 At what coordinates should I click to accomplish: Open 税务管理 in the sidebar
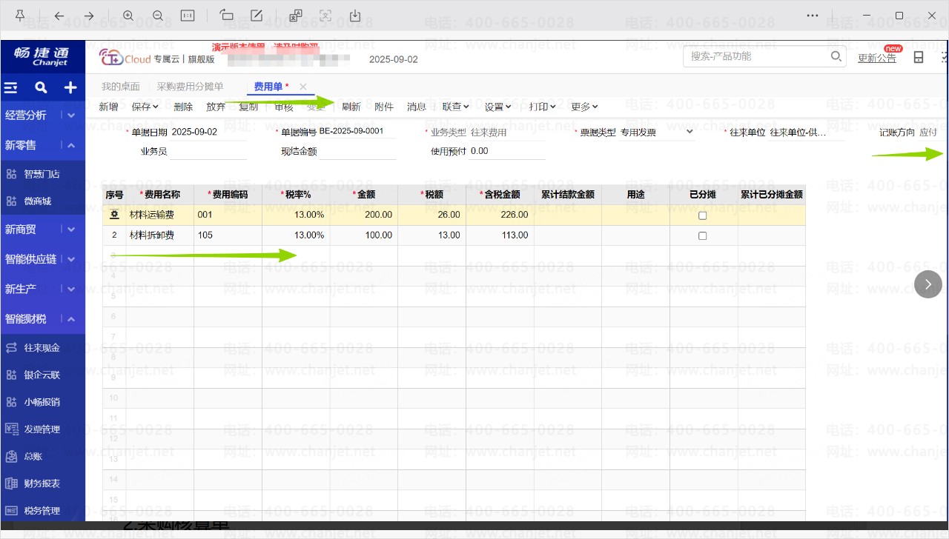point(42,510)
